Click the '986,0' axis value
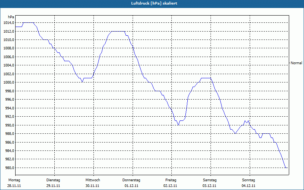Viewport: 304px width, 190px height. [x=9, y=142]
